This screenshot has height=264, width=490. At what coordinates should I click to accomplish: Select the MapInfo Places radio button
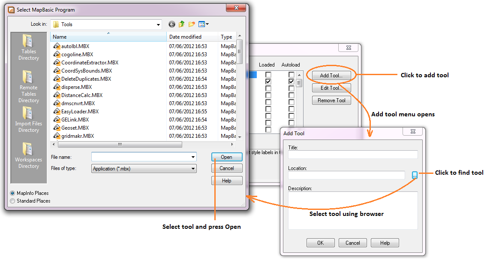(12, 193)
